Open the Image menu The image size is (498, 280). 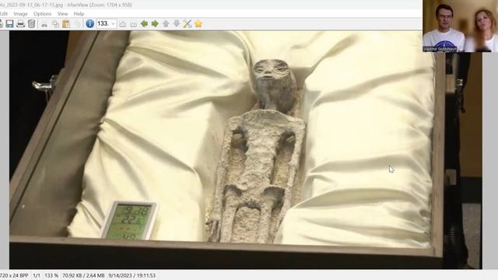coord(21,14)
